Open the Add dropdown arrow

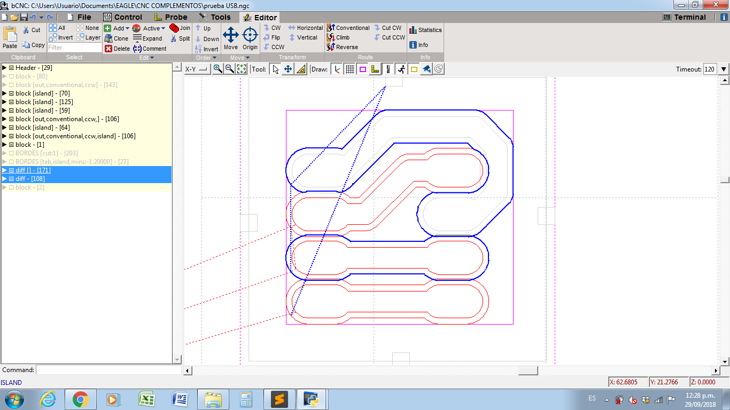(x=127, y=28)
